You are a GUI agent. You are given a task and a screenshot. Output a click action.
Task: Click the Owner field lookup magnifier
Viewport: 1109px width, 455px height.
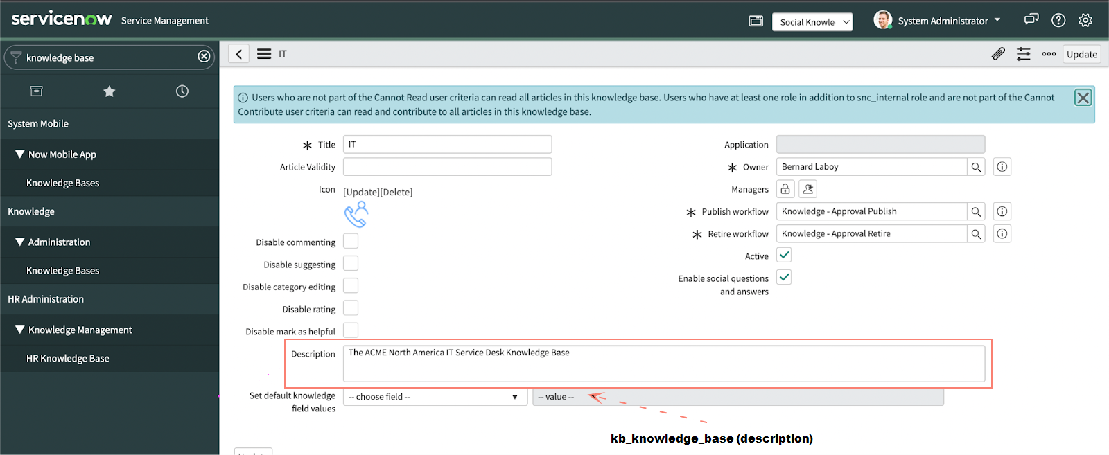coord(976,167)
